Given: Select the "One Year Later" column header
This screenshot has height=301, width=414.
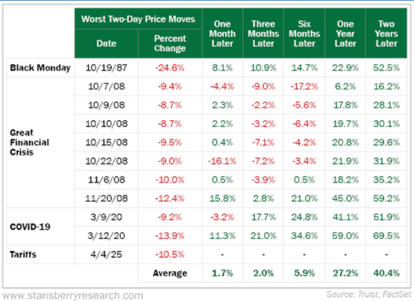Looking at the screenshot, I should tap(345, 33).
